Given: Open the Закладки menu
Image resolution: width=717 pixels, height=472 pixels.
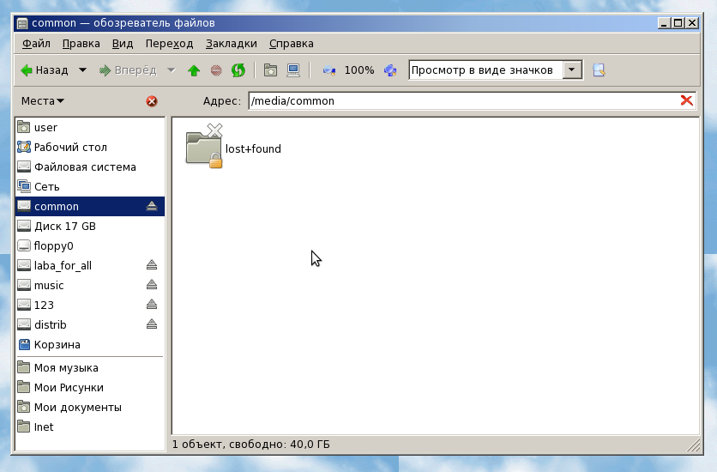Looking at the screenshot, I should click(231, 44).
